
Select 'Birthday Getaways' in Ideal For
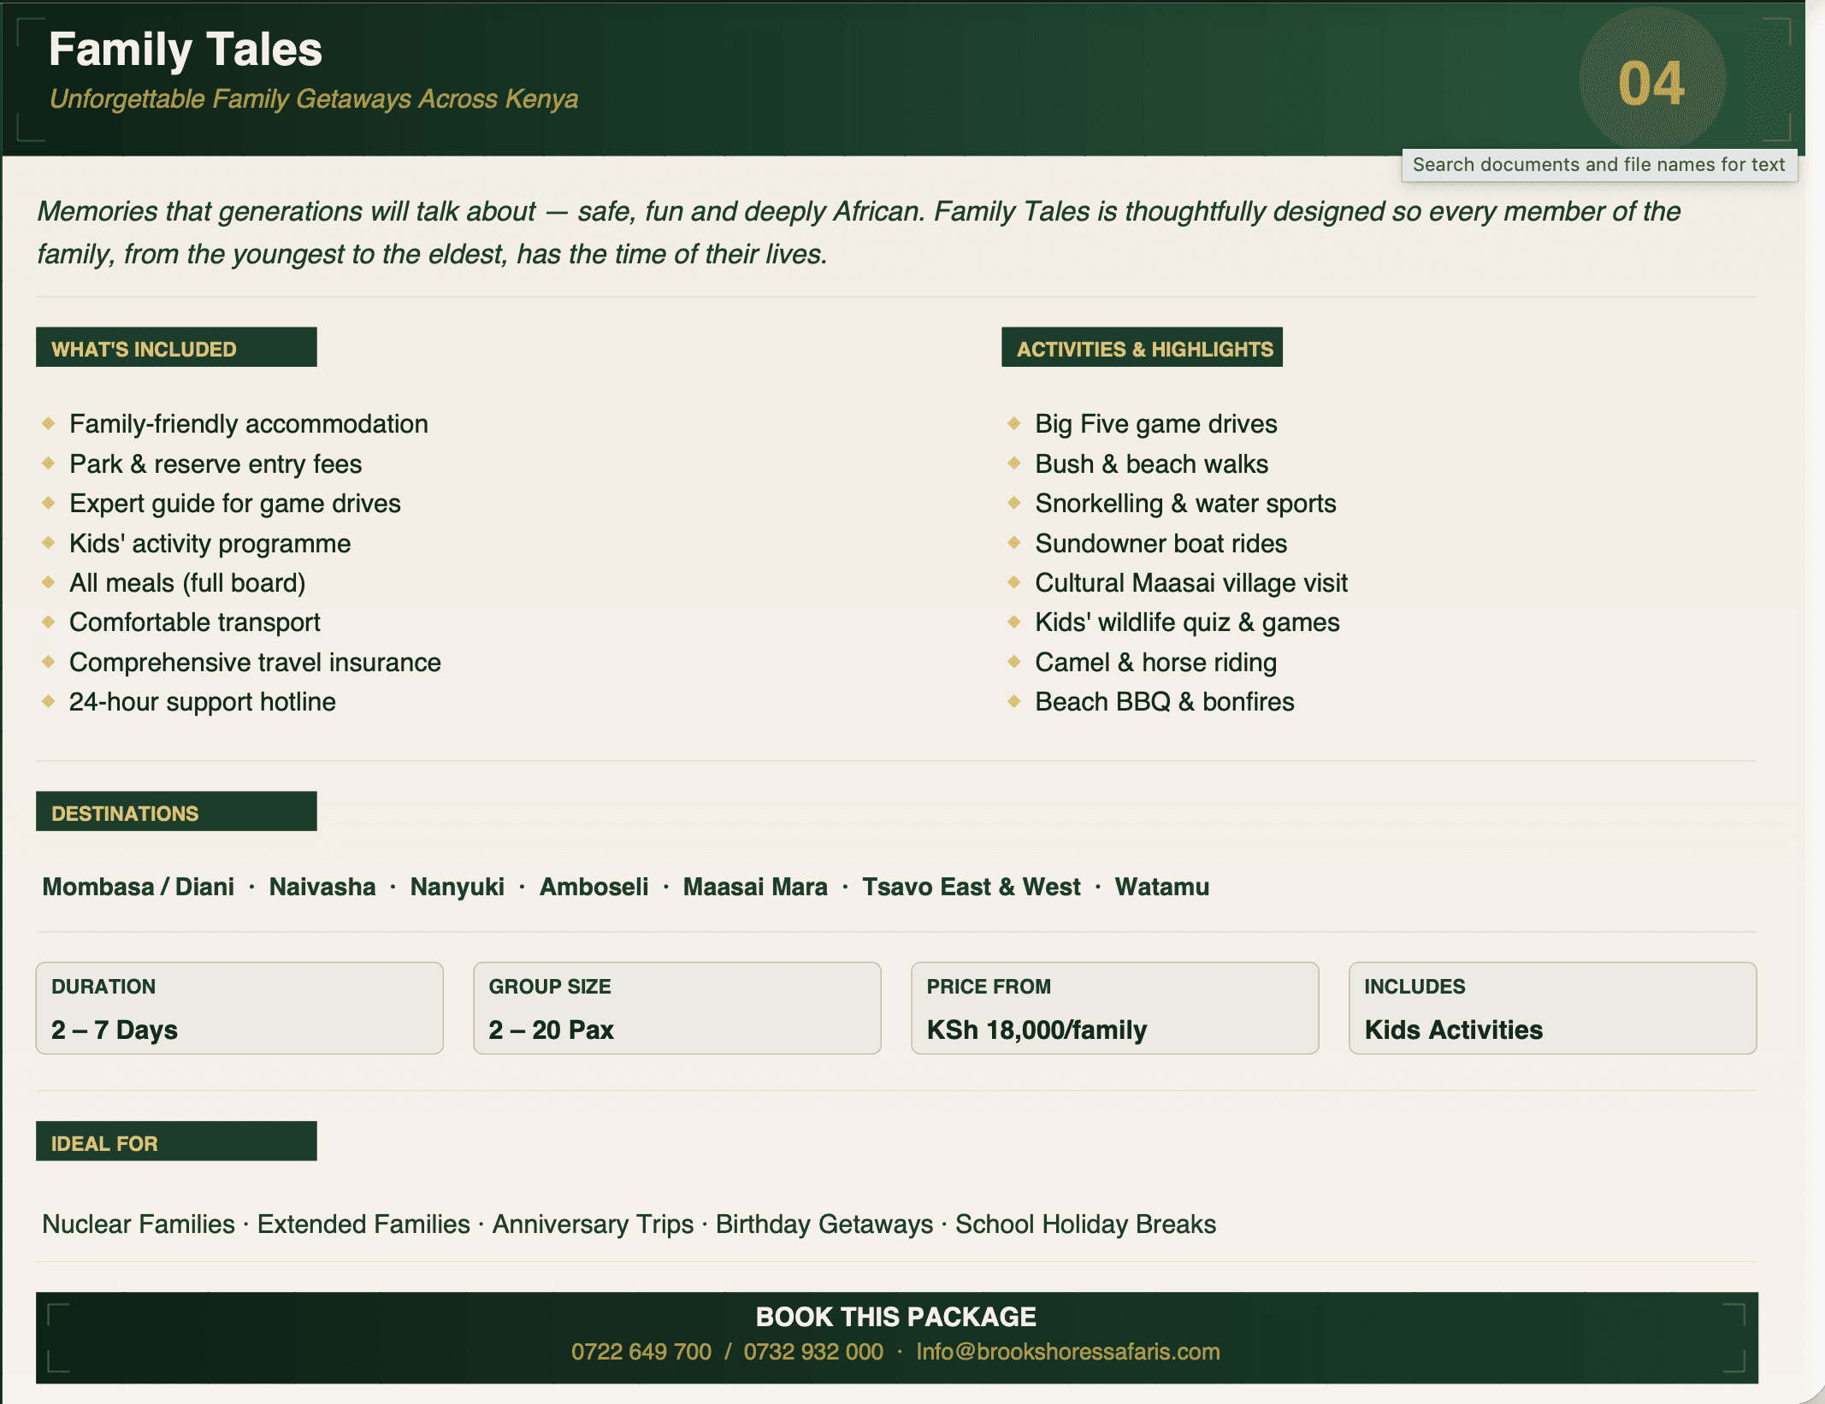click(824, 1224)
